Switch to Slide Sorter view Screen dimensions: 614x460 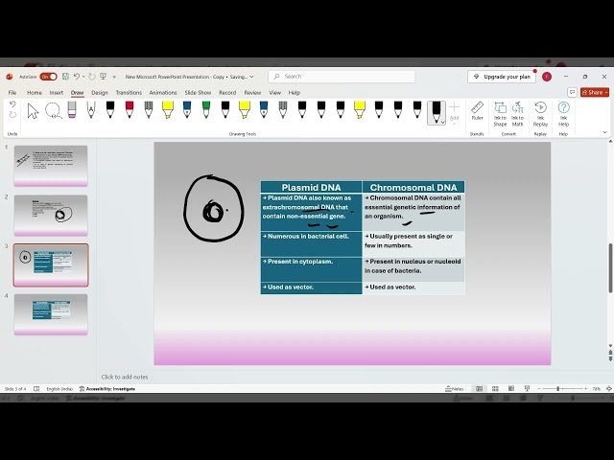[x=495, y=388]
